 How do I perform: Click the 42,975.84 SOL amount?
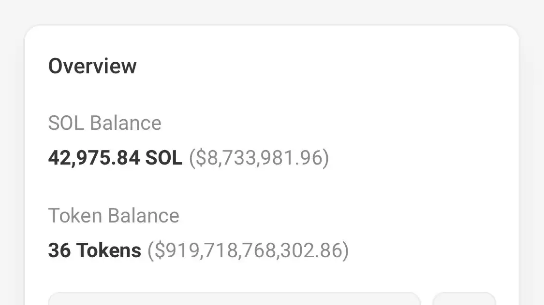point(115,157)
